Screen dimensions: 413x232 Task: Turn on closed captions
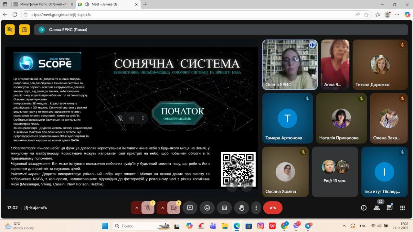click(224, 208)
